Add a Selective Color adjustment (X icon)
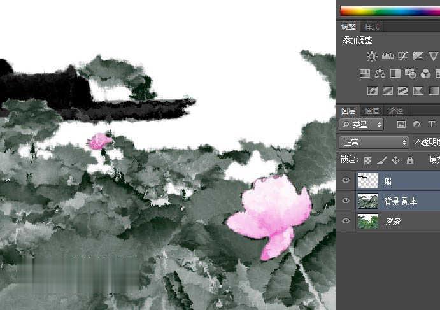The image size is (440, 310). tap(418, 90)
